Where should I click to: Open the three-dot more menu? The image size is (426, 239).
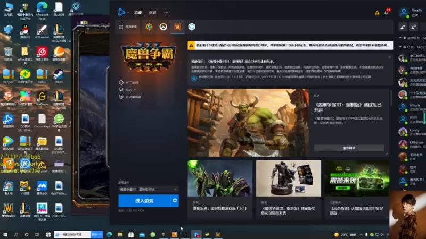166,12
